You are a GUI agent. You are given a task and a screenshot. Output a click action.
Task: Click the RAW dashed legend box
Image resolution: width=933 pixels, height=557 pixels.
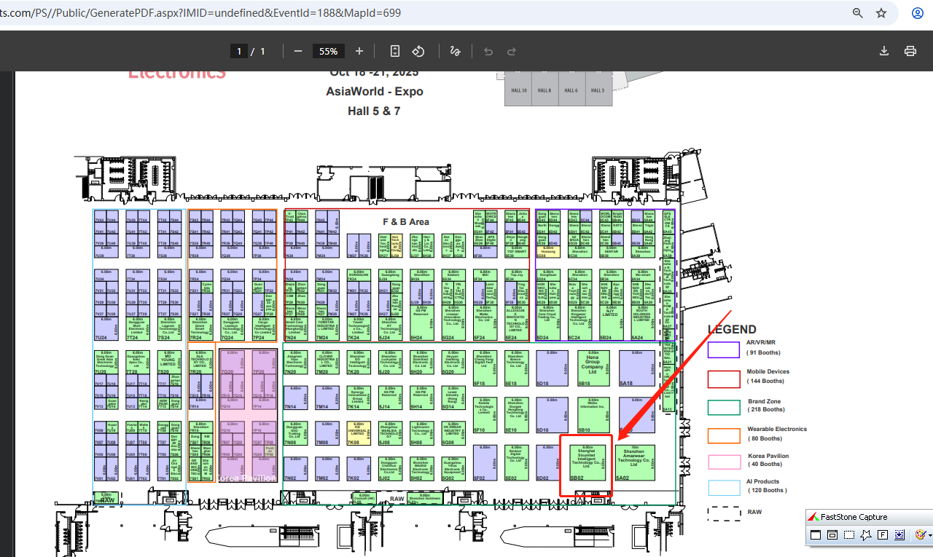723,513
